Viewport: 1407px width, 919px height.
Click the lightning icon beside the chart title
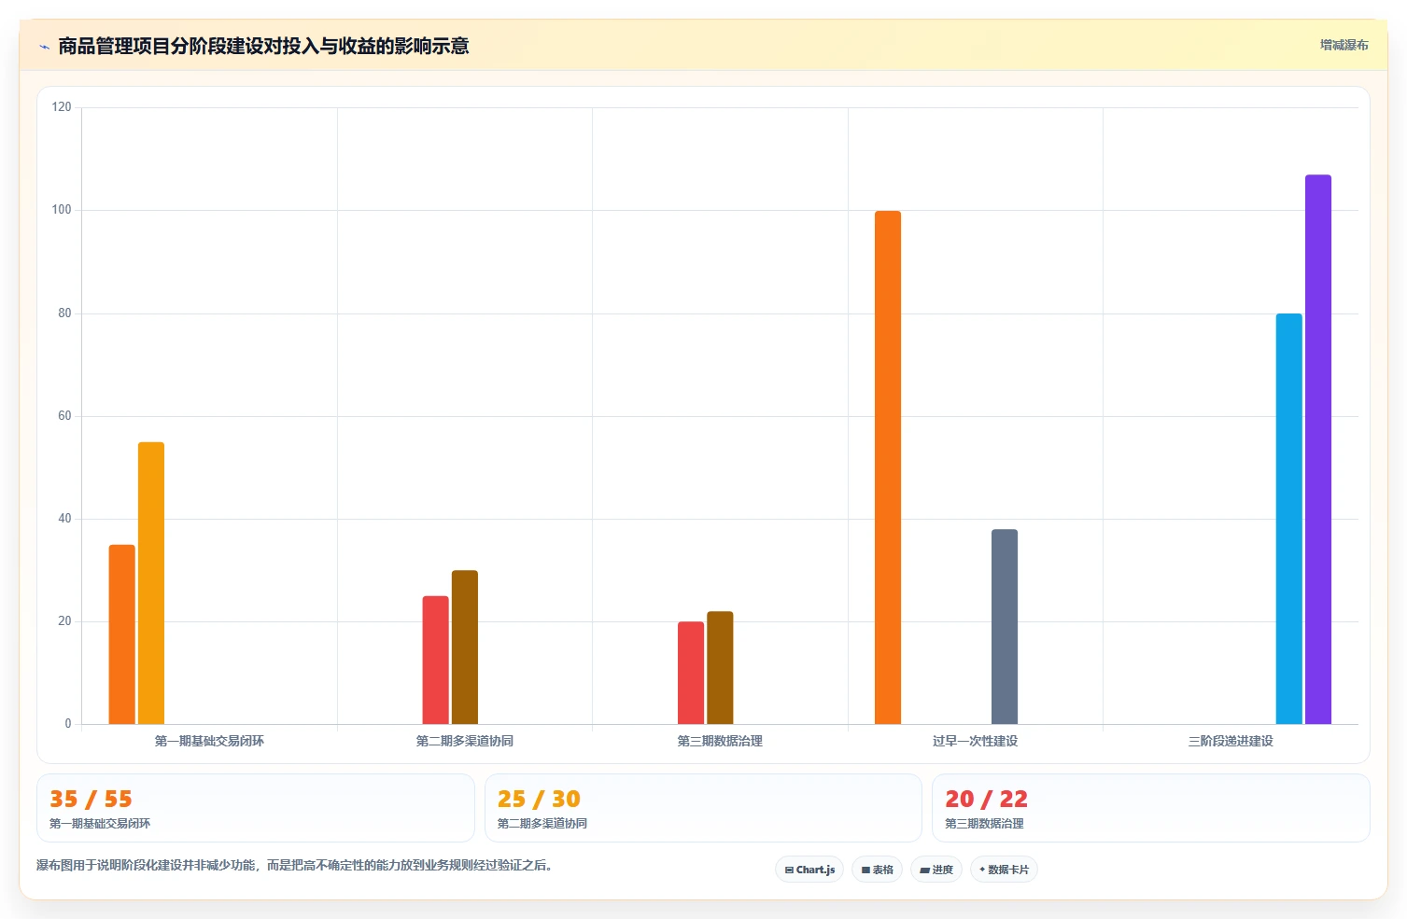pos(44,47)
